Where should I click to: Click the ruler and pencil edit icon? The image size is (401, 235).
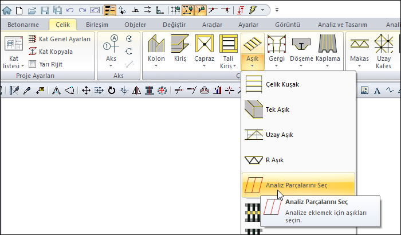[14, 91]
